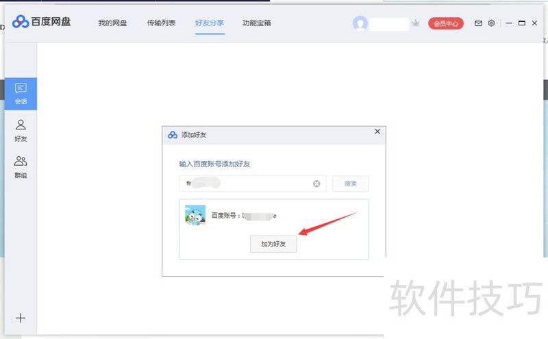The height and width of the screenshot is (339, 548).
Task: Clear the account search input
Action: [316, 184]
